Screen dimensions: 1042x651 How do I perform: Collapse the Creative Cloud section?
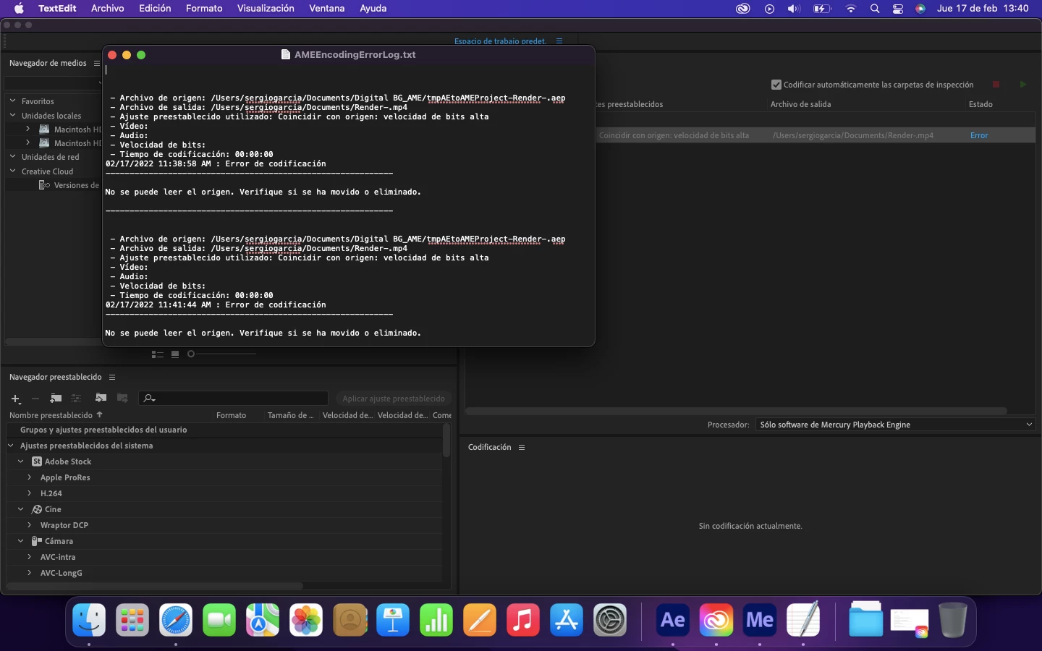click(12, 171)
